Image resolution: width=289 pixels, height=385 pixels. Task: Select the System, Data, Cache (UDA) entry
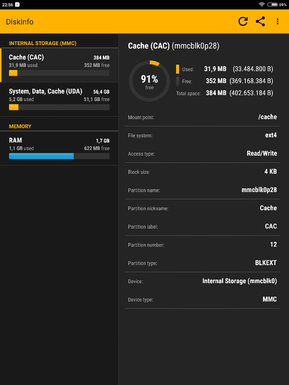tap(59, 99)
